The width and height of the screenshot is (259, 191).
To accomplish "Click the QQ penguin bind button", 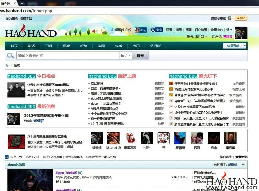I will (x=141, y=30).
